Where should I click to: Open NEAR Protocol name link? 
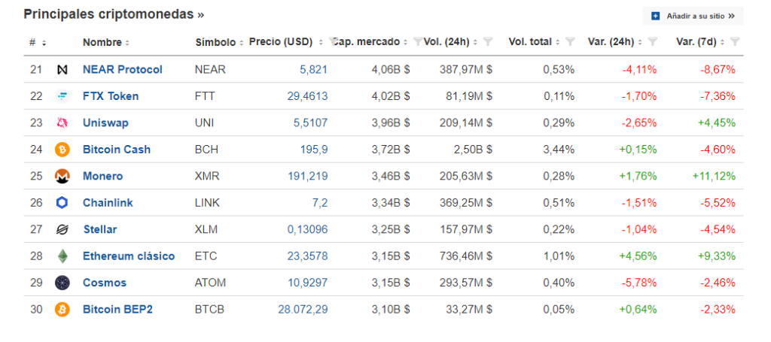[x=123, y=70]
